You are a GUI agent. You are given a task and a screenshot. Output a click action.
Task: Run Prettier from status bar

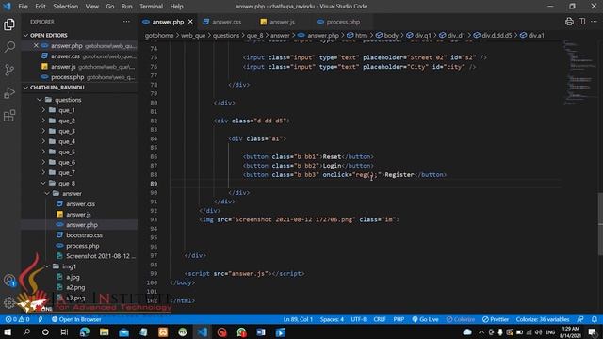[496, 319]
